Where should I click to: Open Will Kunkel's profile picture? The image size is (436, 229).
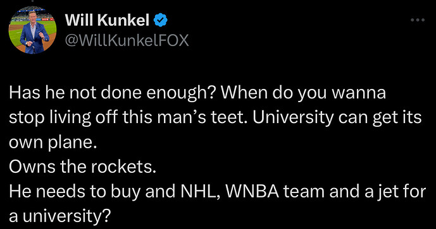(x=32, y=30)
